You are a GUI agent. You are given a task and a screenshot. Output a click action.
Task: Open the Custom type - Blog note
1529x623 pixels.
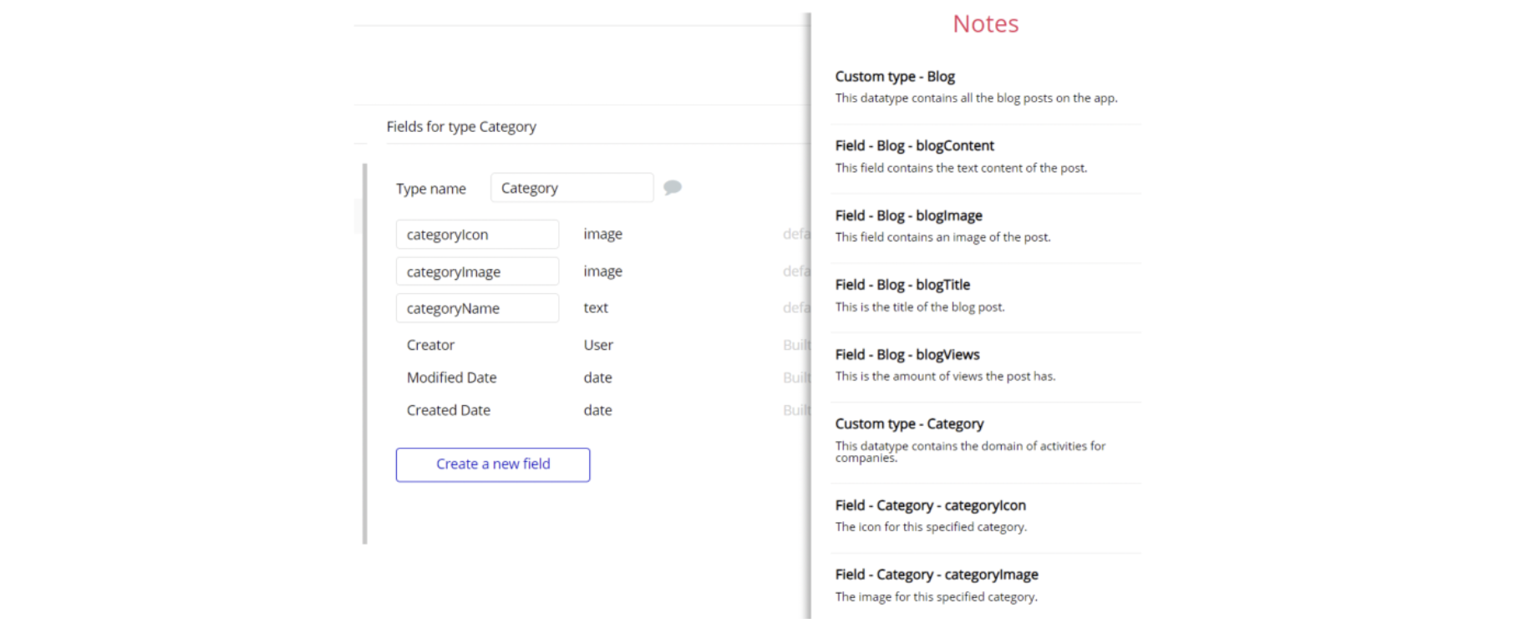click(895, 77)
